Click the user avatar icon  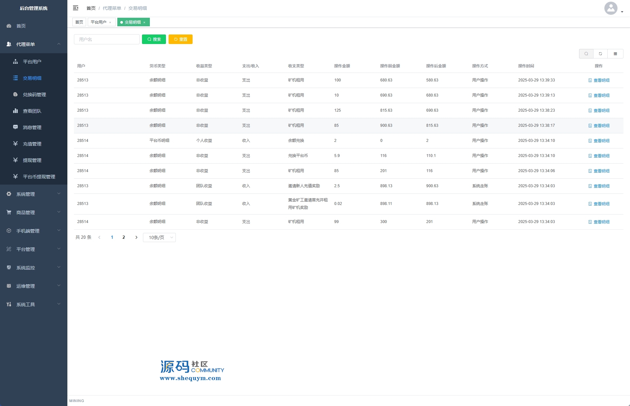pos(611,8)
